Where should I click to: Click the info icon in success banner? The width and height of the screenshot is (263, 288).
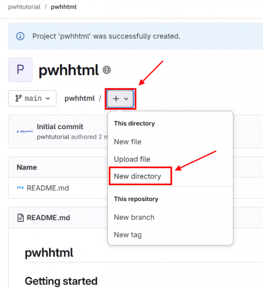tap(20, 36)
